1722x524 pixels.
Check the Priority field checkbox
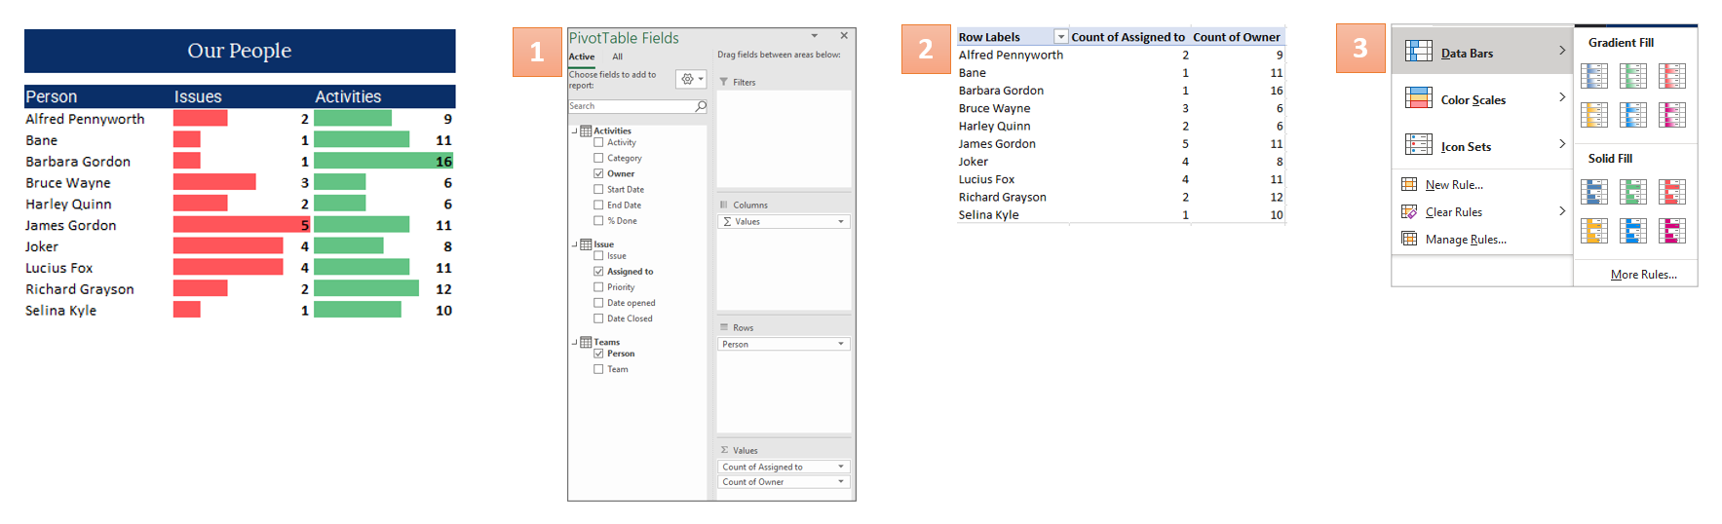click(x=598, y=287)
